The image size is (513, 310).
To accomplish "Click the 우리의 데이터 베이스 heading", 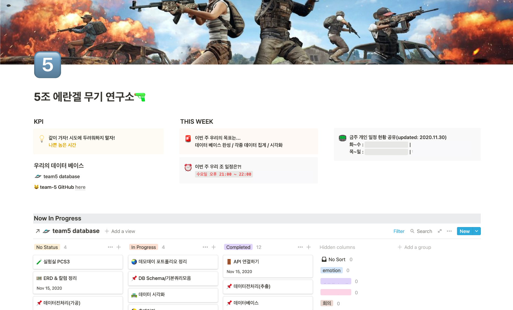I will click(x=59, y=165).
